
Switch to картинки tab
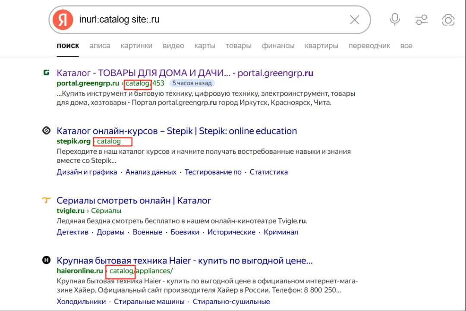coord(136,46)
